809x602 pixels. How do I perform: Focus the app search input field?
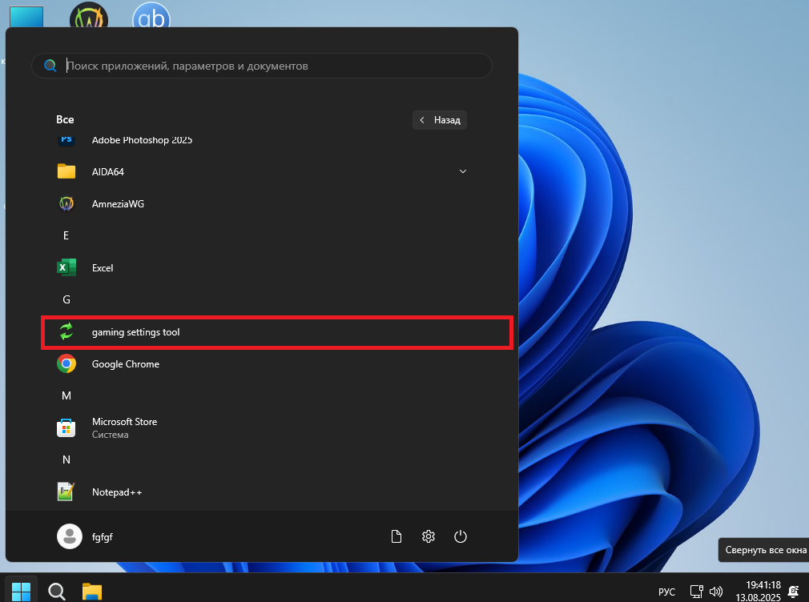tap(262, 66)
